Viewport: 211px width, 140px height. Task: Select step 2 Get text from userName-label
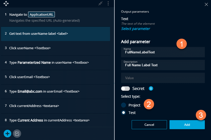pyautogui.click(x=55, y=34)
